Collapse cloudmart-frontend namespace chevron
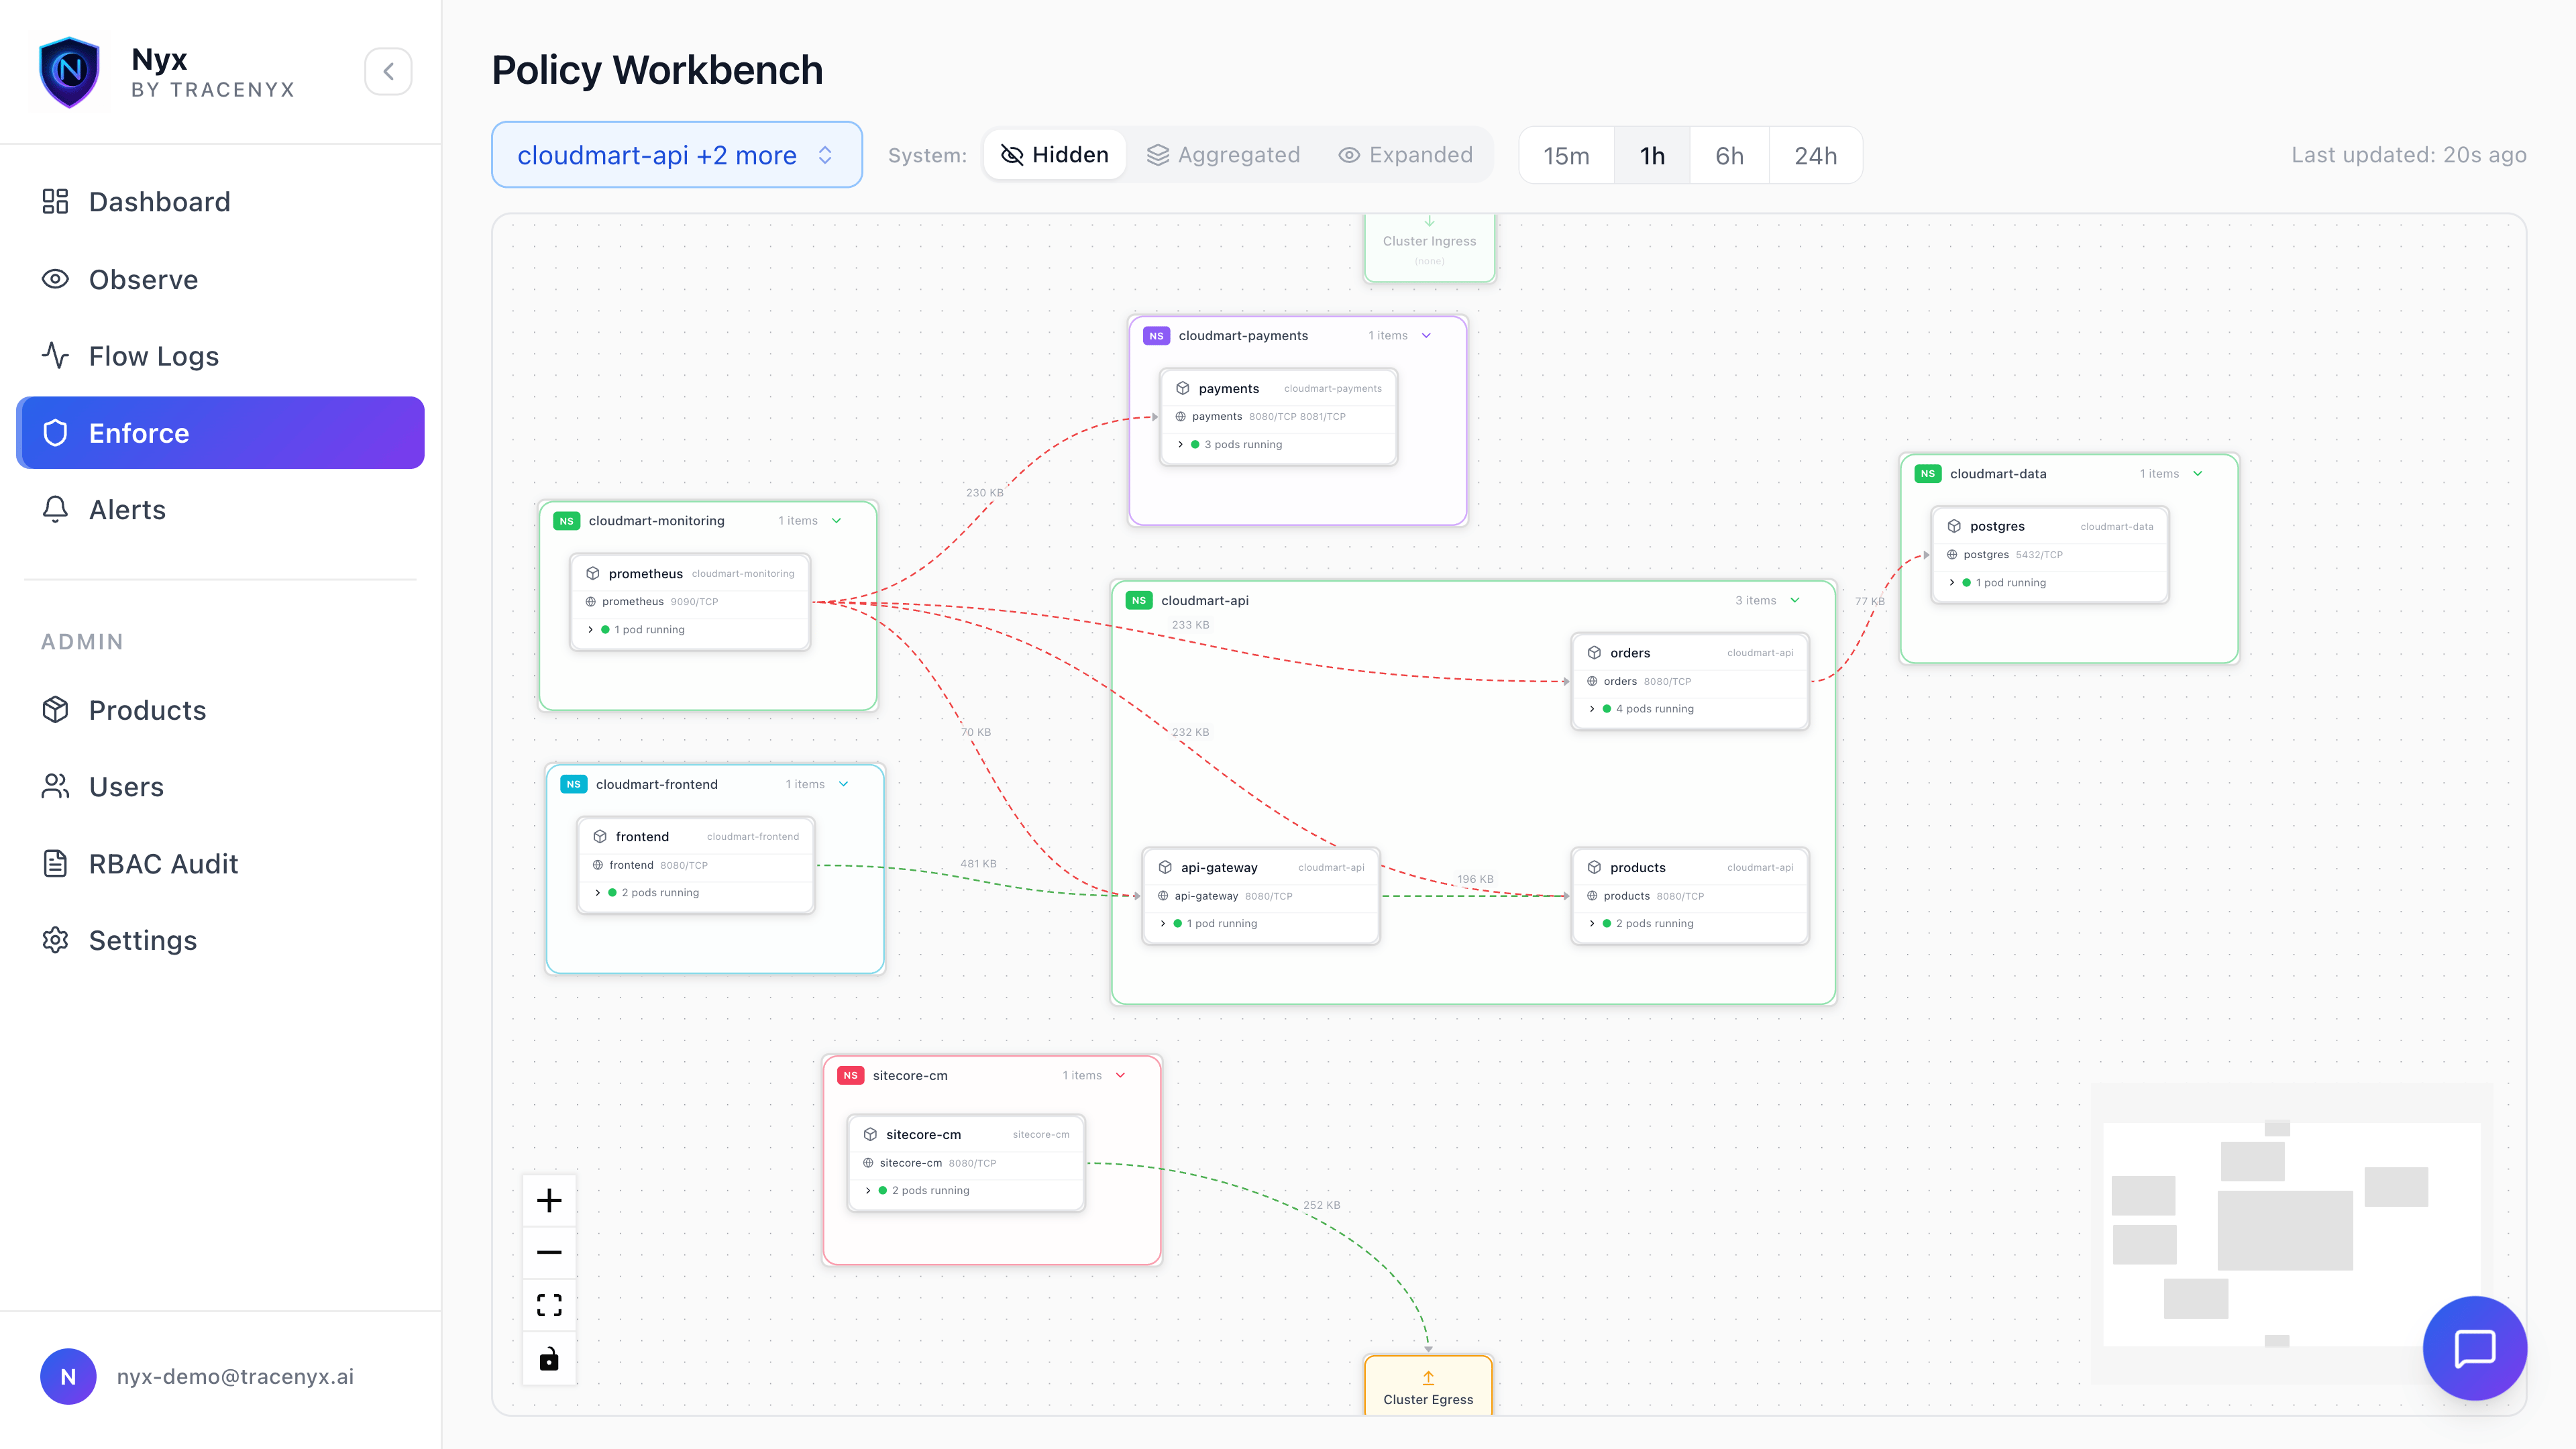Image resolution: width=2576 pixels, height=1449 pixels. [x=844, y=784]
